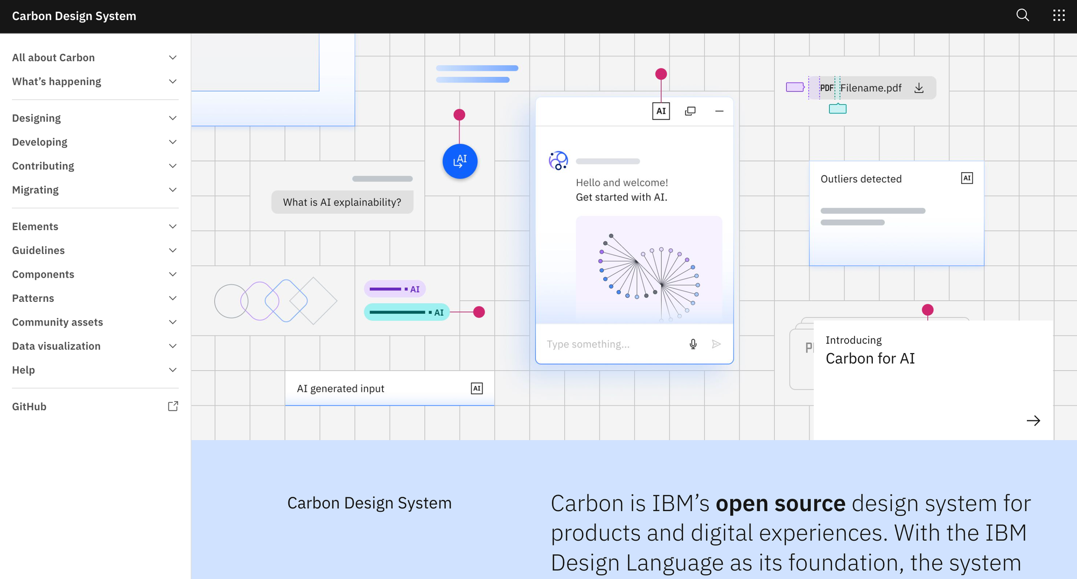Select Community assets in the side navigation
Image resolution: width=1077 pixels, height=579 pixels.
point(95,322)
